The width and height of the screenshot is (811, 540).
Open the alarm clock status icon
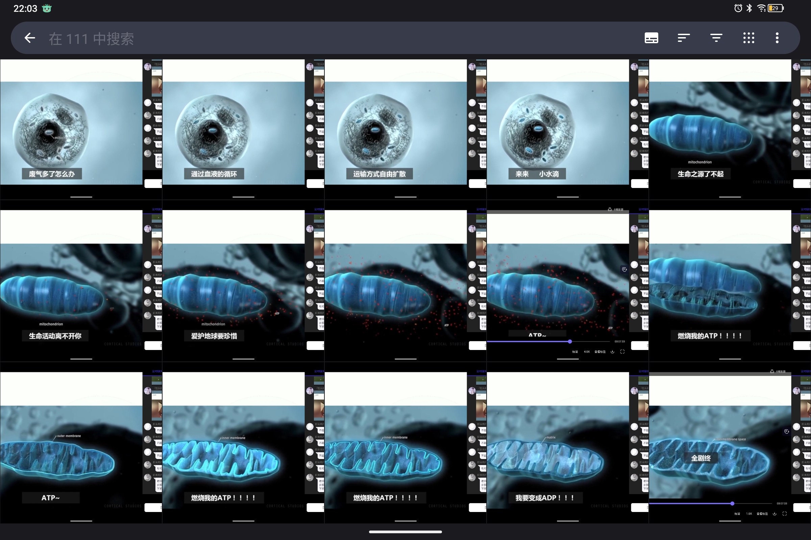point(738,8)
